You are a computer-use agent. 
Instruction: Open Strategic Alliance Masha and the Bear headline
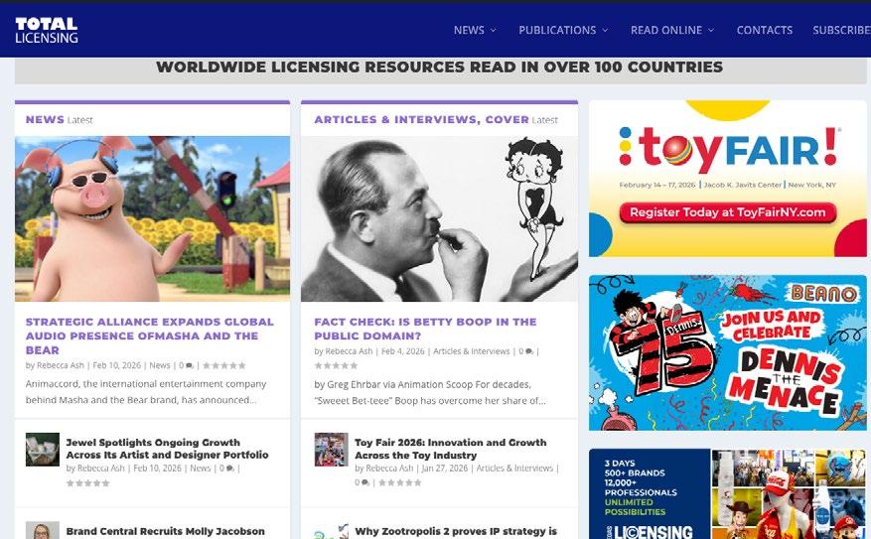click(150, 336)
